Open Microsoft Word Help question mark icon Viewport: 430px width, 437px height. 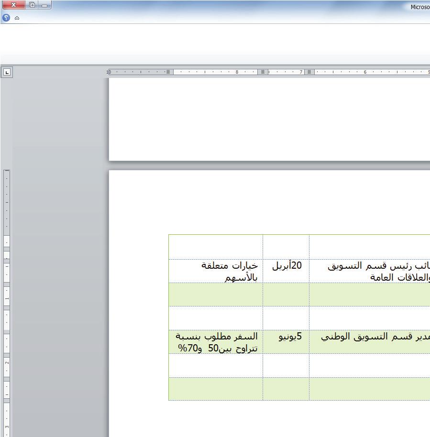(6, 18)
